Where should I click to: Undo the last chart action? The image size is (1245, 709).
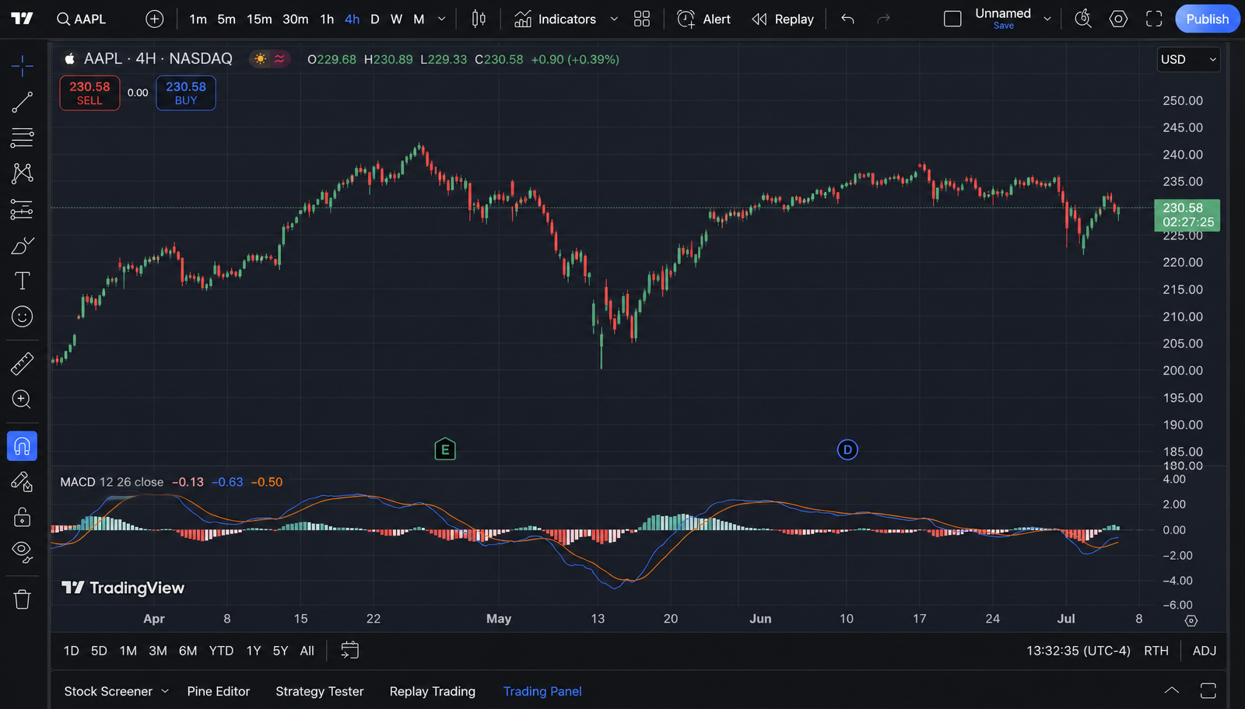point(847,19)
